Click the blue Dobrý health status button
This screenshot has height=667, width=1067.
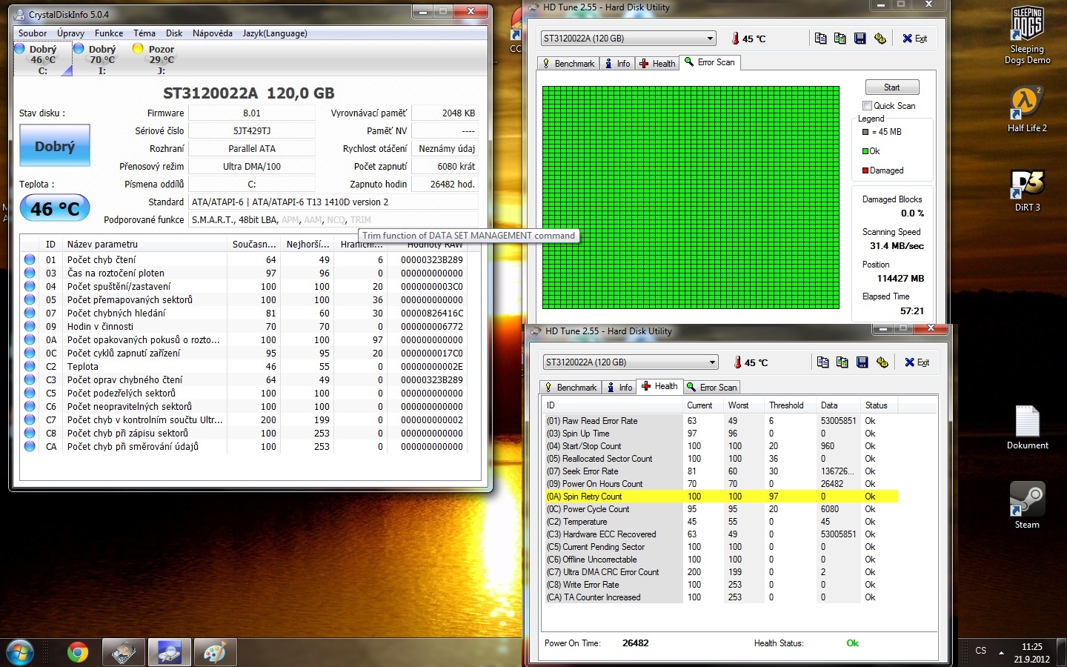click(x=55, y=145)
